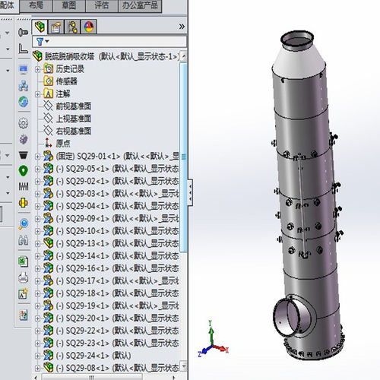Click the Excel spreadsheet toolbar icon

tap(24, 261)
